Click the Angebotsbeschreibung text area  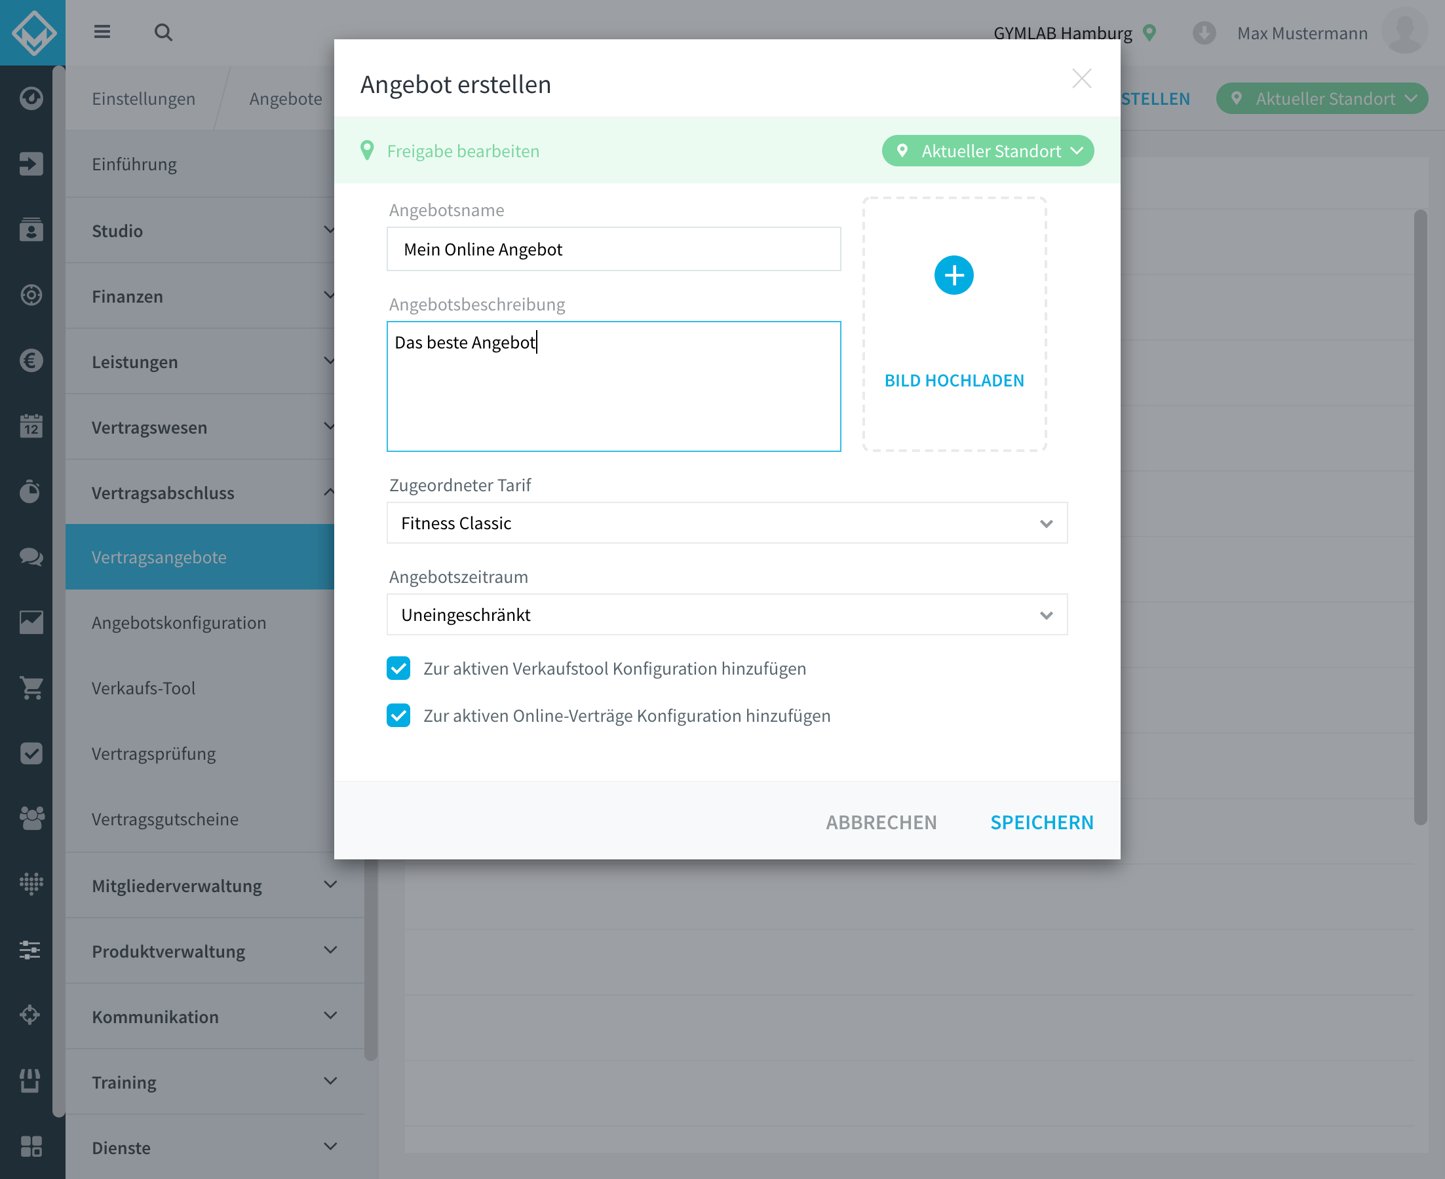[x=613, y=386]
